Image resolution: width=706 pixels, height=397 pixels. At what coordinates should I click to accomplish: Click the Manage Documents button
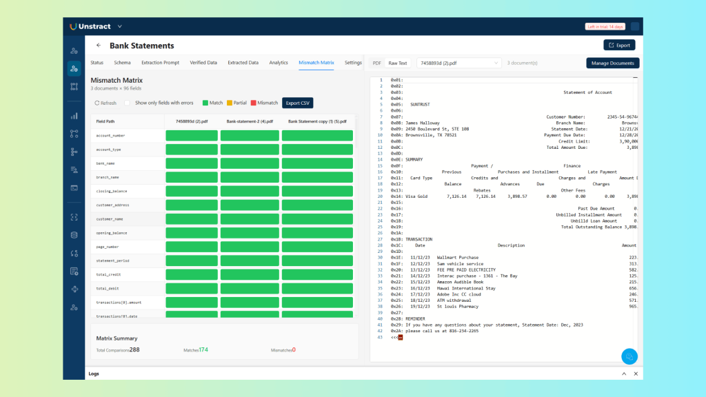[612, 63]
